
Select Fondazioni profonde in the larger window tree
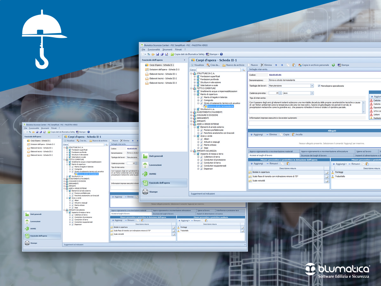[210, 79]
